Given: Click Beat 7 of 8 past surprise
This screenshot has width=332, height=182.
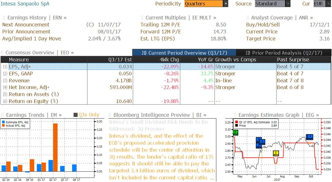Looking at the screenshot, I should pos(290,81).
